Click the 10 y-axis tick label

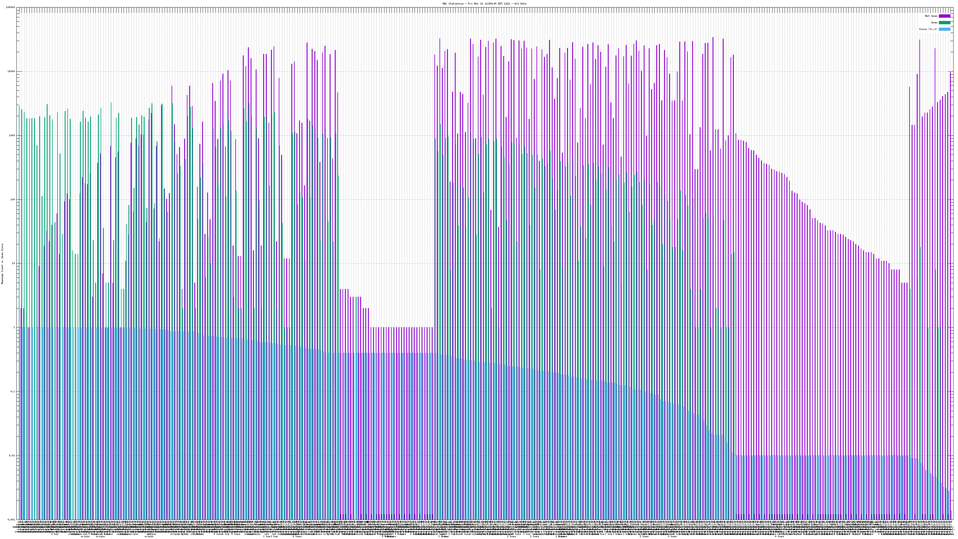(14, 264)
